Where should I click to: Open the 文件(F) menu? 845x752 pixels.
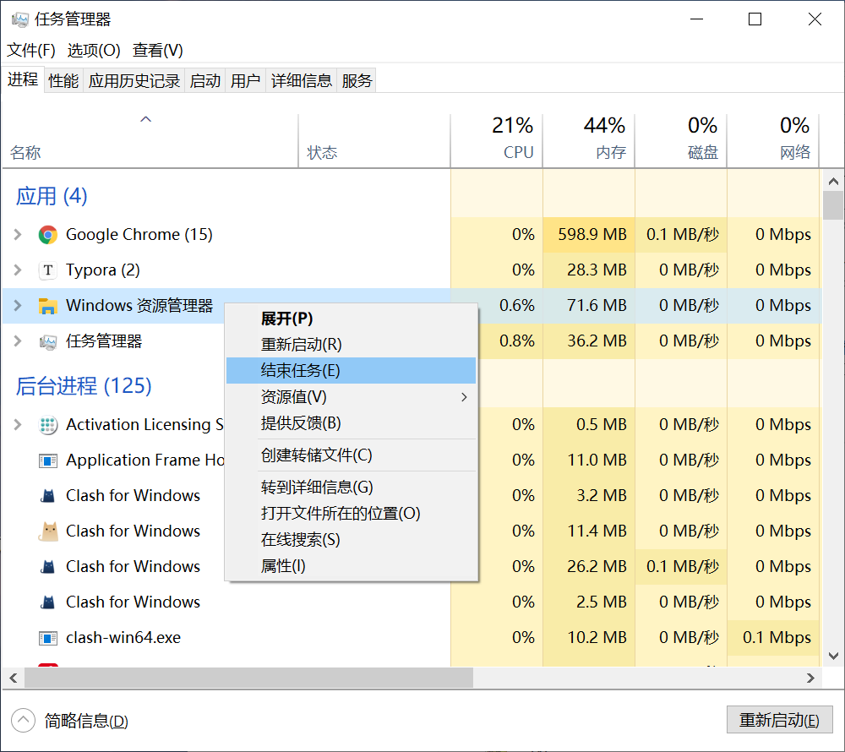(30, 50)
